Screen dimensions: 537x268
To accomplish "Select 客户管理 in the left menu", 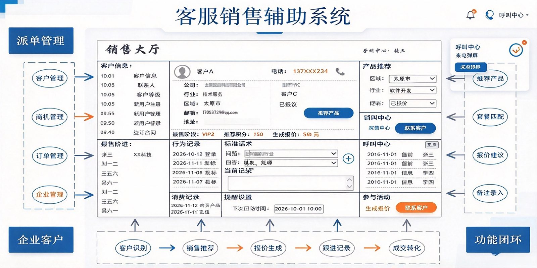I will (x=50, y=78).
